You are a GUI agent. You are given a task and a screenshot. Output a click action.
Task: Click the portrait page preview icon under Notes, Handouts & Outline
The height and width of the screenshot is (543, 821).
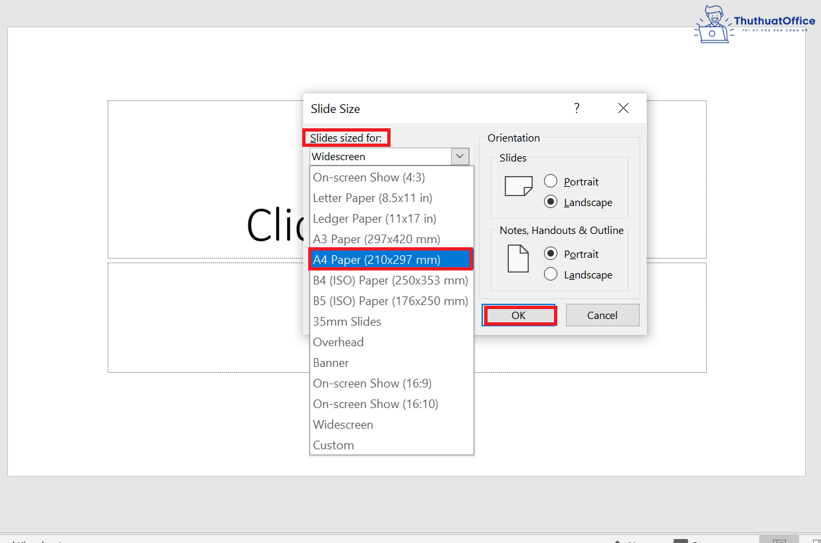point(517,259)
